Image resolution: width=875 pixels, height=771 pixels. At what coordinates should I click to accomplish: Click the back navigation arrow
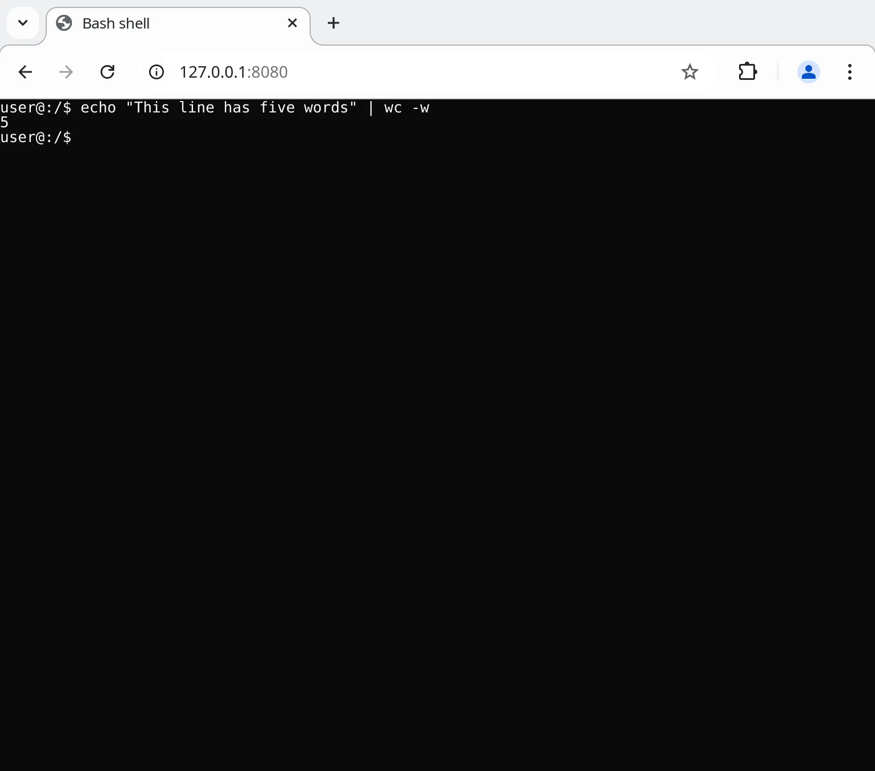[x=25, y=72]
